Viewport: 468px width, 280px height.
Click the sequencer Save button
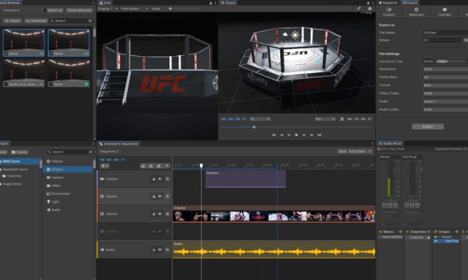342,152
